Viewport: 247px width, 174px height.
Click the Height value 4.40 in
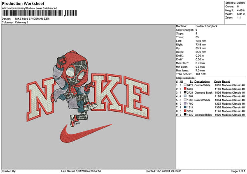coord(241,10)
